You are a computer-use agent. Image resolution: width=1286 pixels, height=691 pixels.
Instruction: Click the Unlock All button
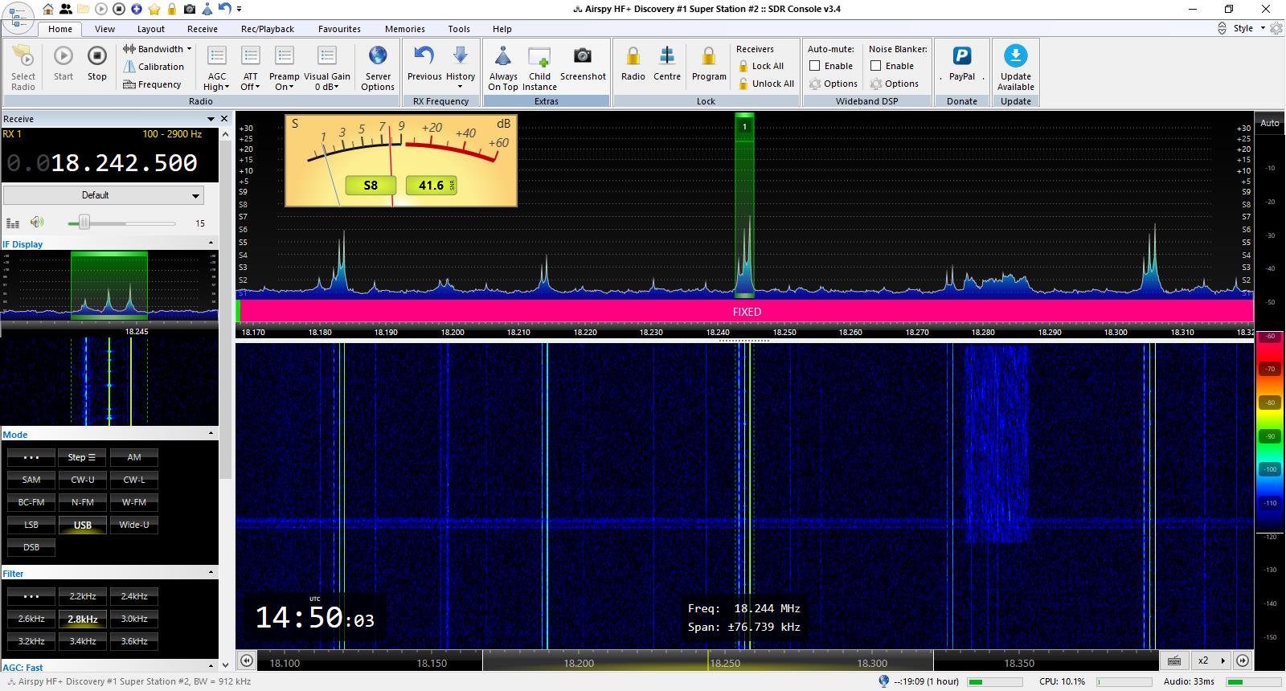[766, 84]
